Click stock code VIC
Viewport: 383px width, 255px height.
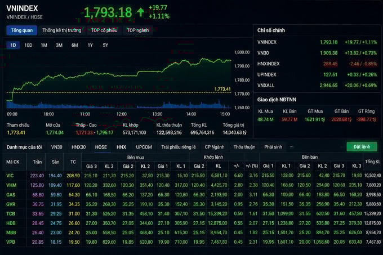(x=10, y=176)
